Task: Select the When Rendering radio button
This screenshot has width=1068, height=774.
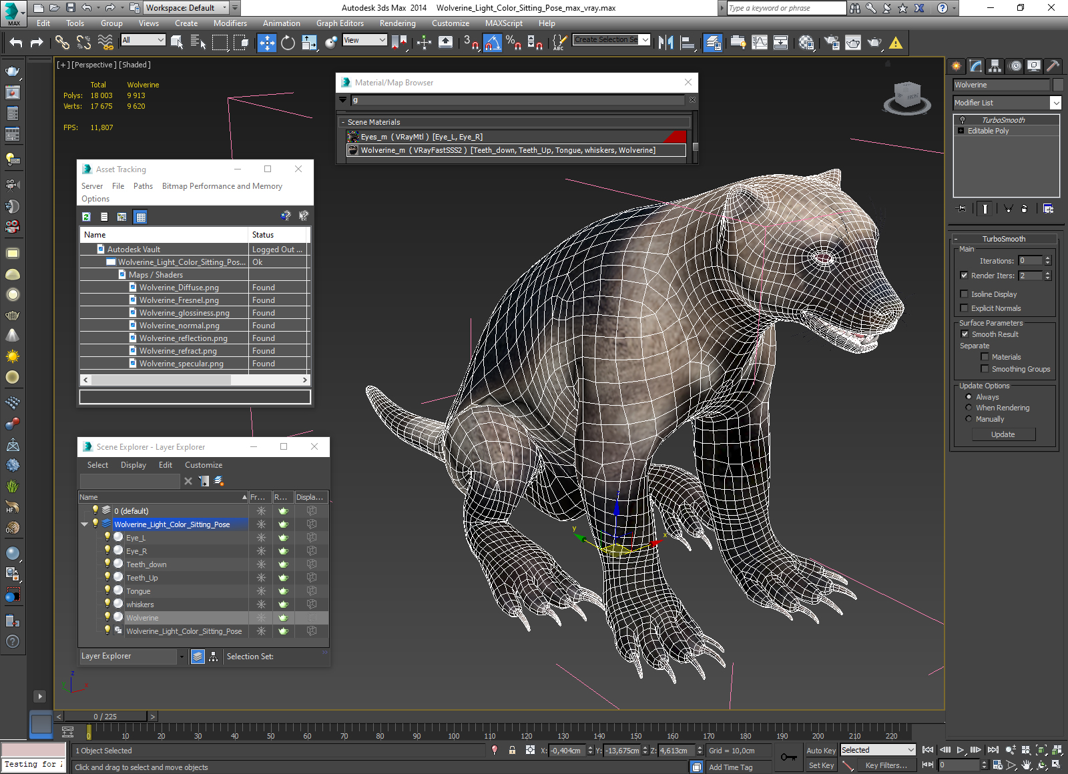Action: [969, 407]
